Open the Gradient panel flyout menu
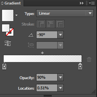This screenshot has height=97, width=97. (x=92, y=3)
